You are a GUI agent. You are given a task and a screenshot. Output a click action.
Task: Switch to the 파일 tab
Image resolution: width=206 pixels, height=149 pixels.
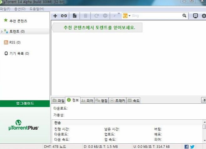tap(58, 101)
